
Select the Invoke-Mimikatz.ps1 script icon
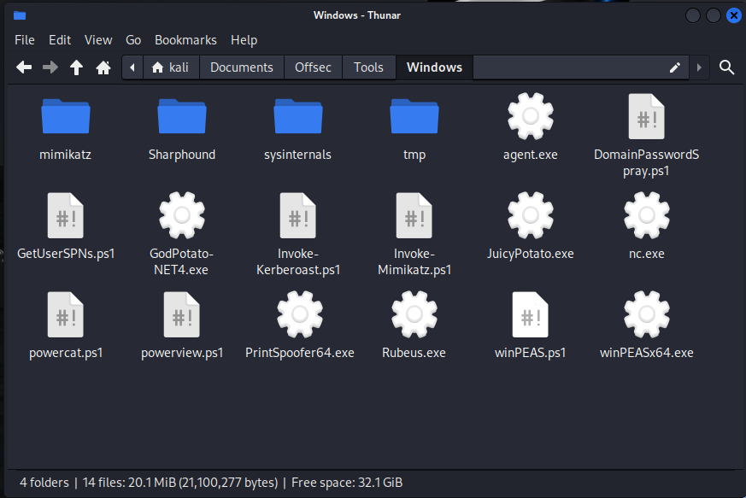pyautogui.click(x=414, y=215)
